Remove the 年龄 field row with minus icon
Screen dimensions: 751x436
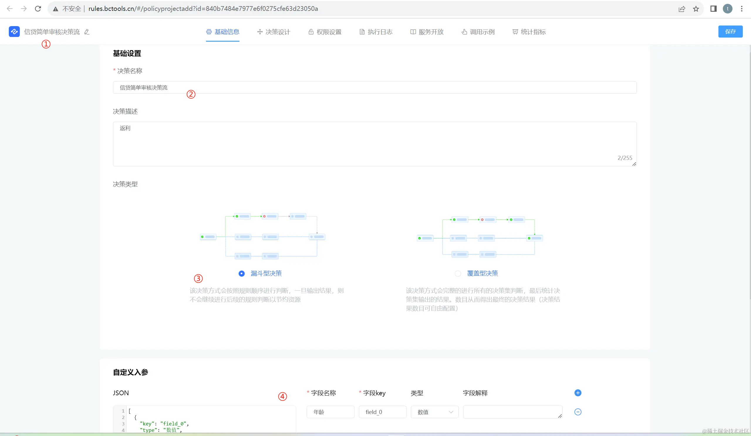(578, 412)
